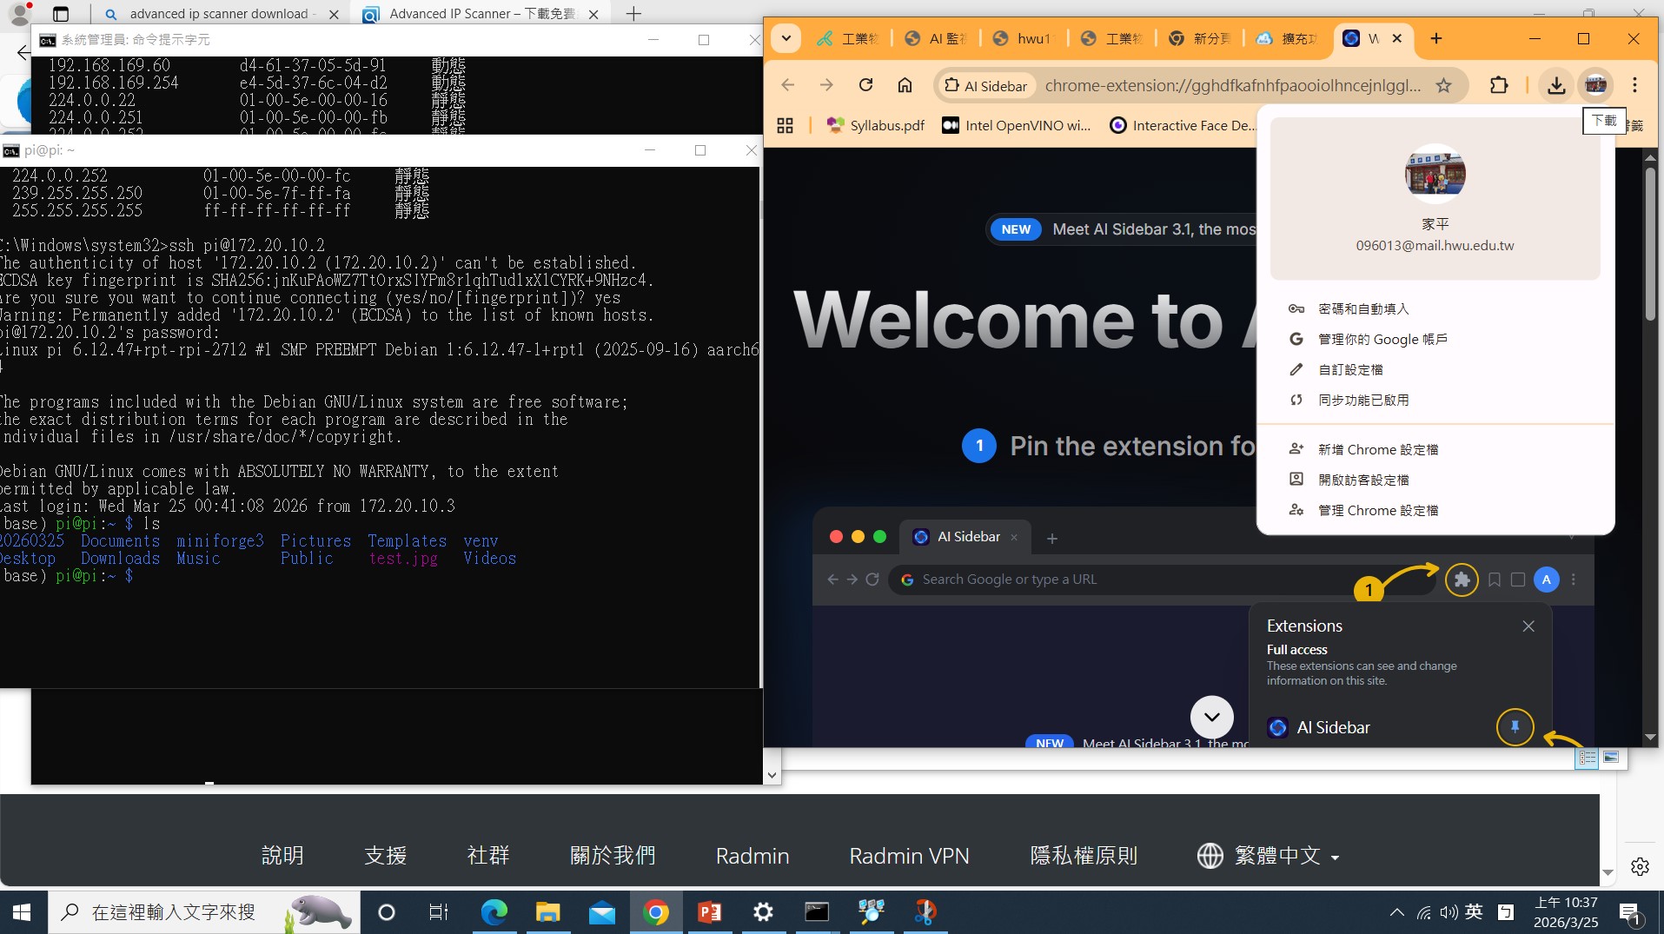Show hidden system tray icons chevron

click(1396, 912)
